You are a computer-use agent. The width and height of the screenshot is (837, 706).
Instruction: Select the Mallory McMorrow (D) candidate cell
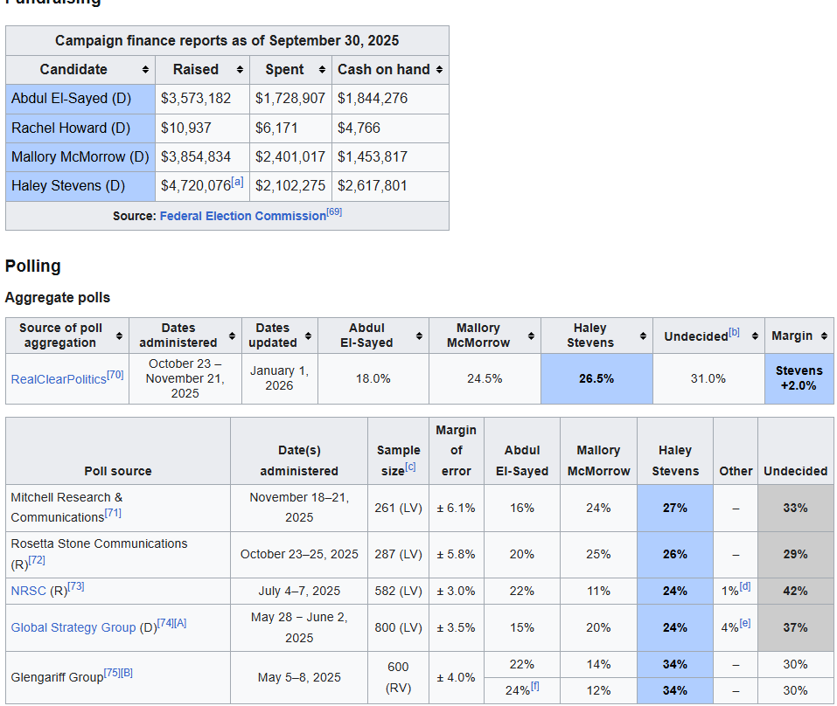[x=80, y=156]
